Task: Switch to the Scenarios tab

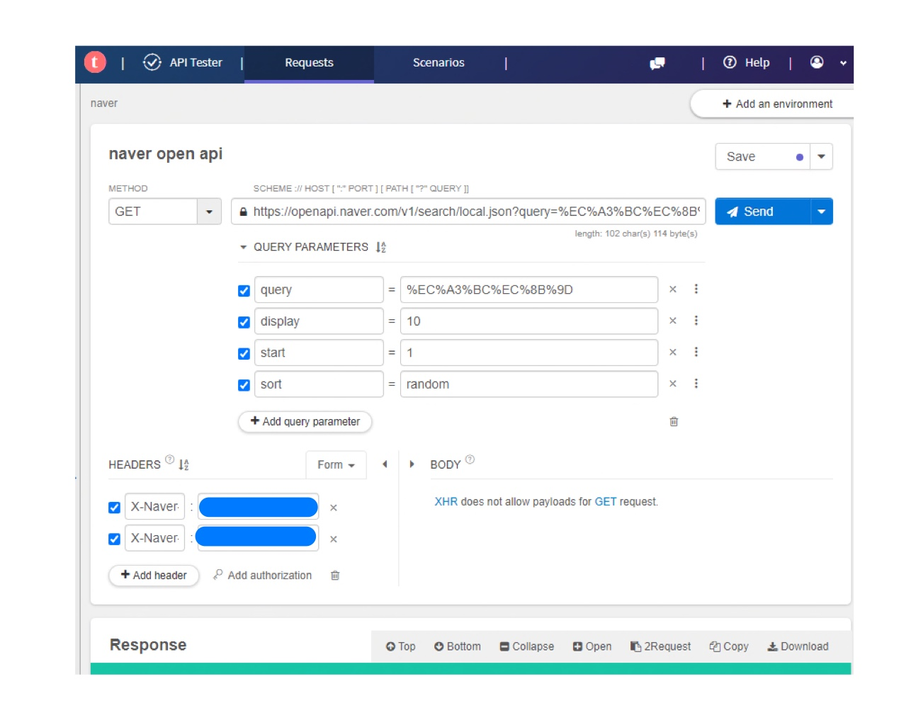Action: (439, 63)
